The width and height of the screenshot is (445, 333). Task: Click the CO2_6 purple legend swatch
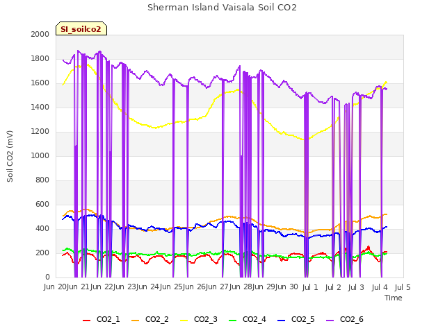pos(330,321)
